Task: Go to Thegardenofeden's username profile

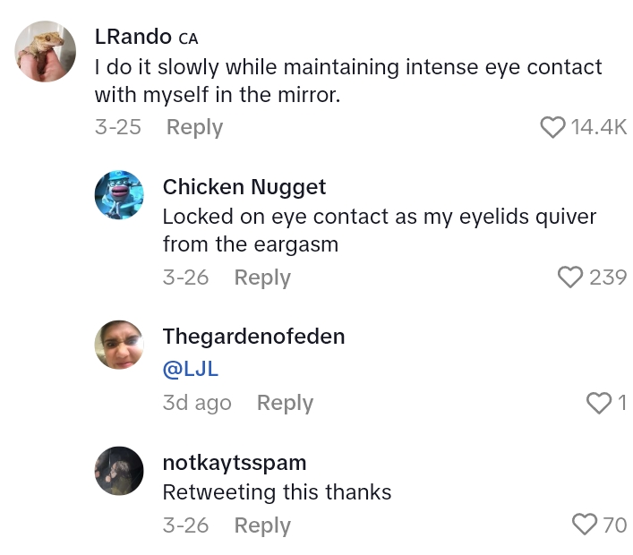Action: coord(253,337)
